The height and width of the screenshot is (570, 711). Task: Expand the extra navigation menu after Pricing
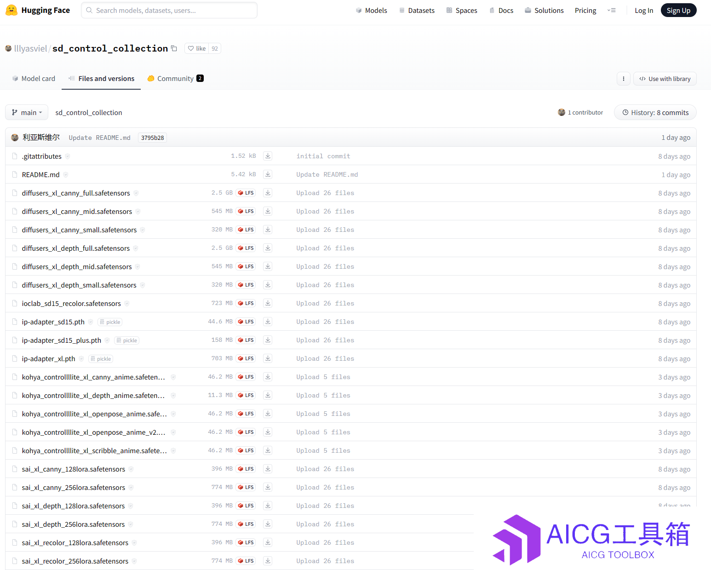pyautogui.click(x=611, y=10)
